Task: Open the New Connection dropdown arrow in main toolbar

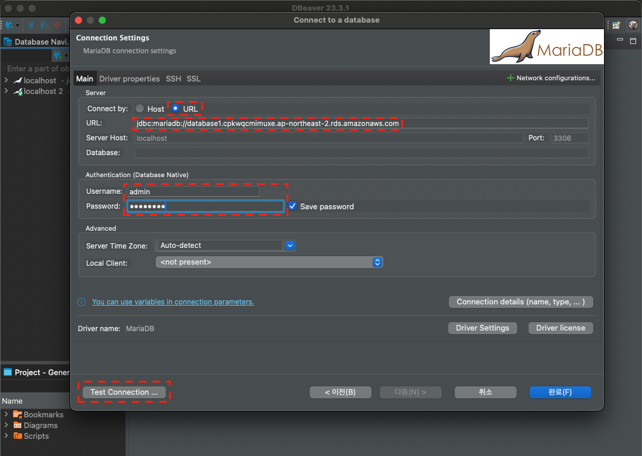Action: pyautogui.click(x=17, y=26)
